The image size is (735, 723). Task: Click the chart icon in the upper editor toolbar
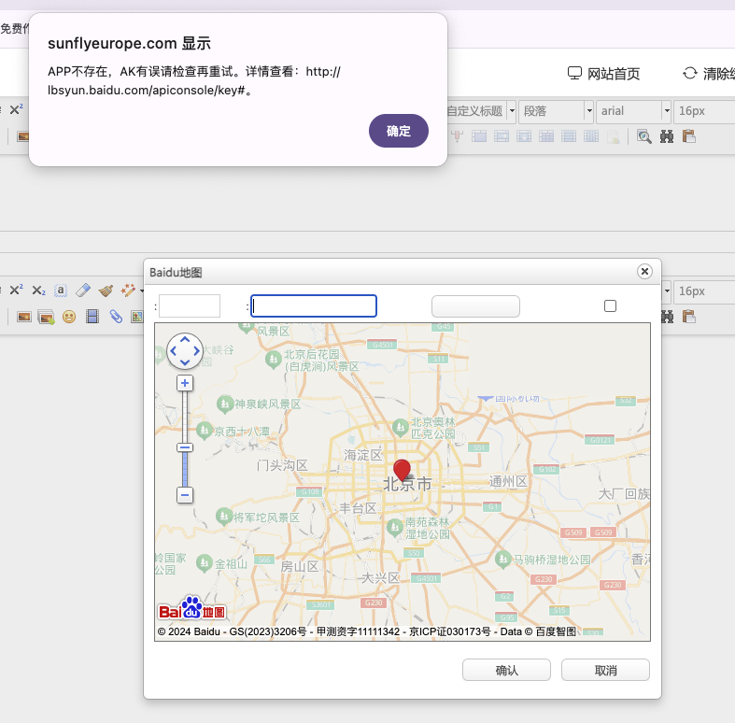point(614,137)
